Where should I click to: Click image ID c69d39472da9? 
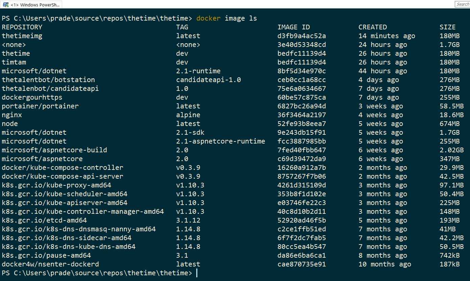(302, 159)
